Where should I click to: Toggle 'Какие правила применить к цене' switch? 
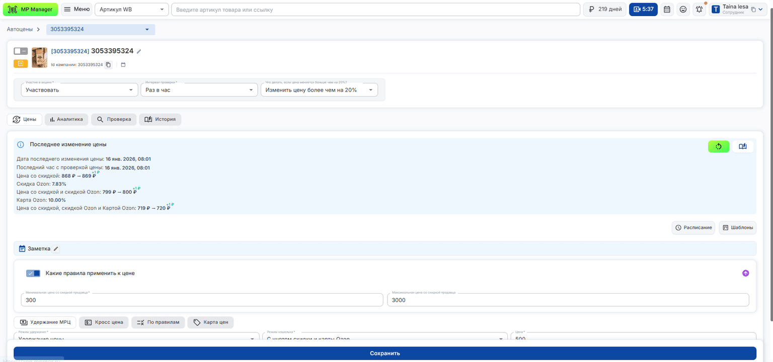(x=33, y=273)
